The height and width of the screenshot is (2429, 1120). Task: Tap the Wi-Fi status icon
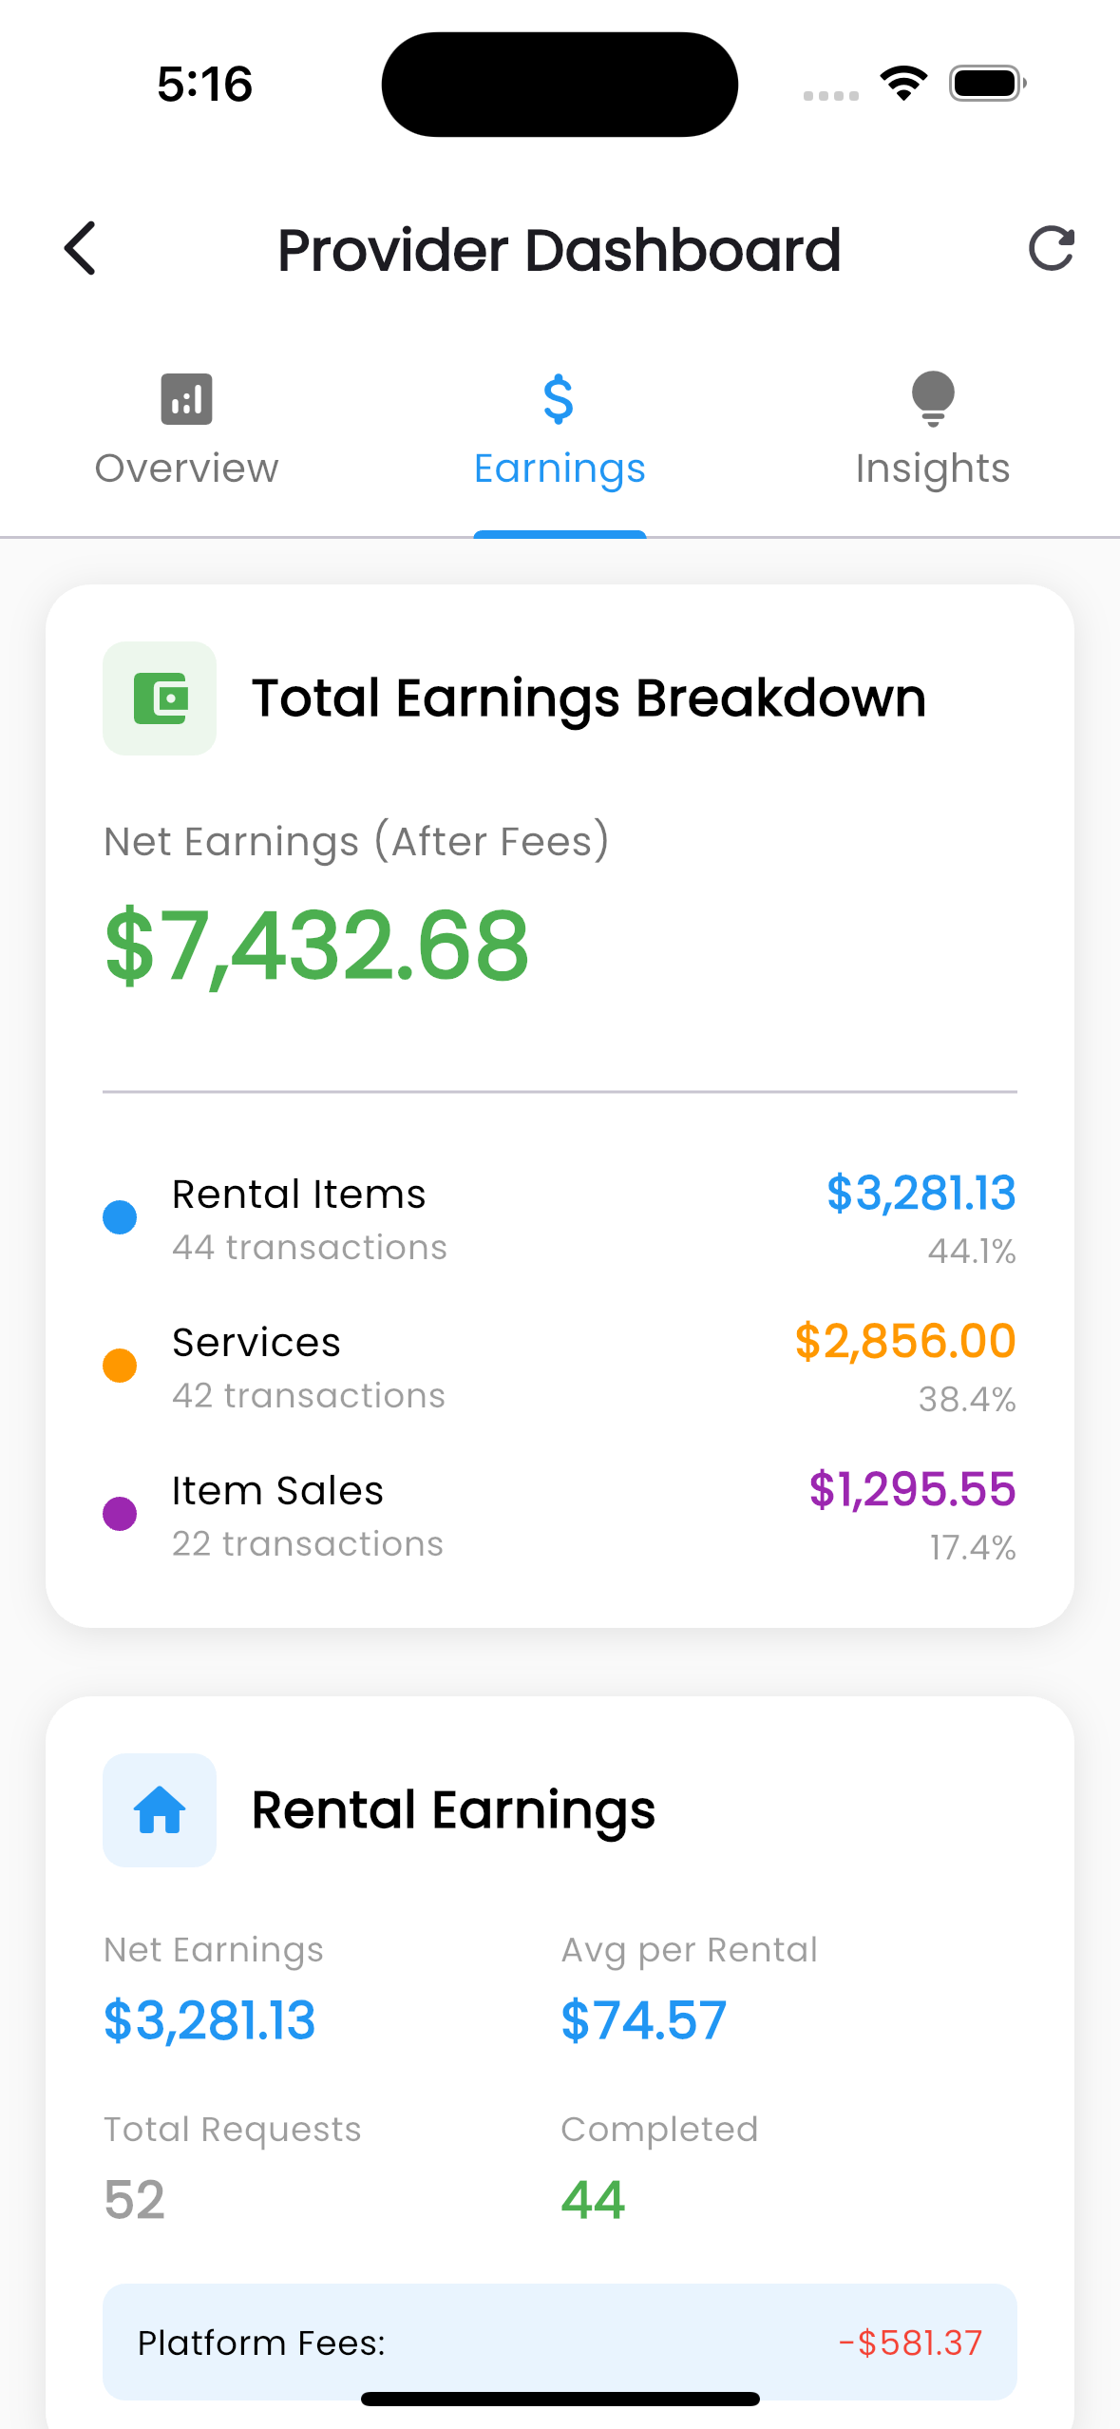(x=903, y=84)
